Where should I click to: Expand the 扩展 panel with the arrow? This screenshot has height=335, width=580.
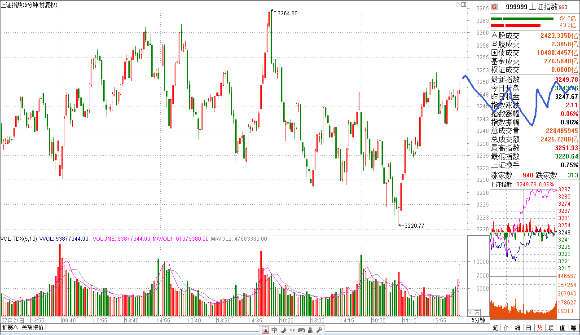pyautogui.click(x=9, y=327)
